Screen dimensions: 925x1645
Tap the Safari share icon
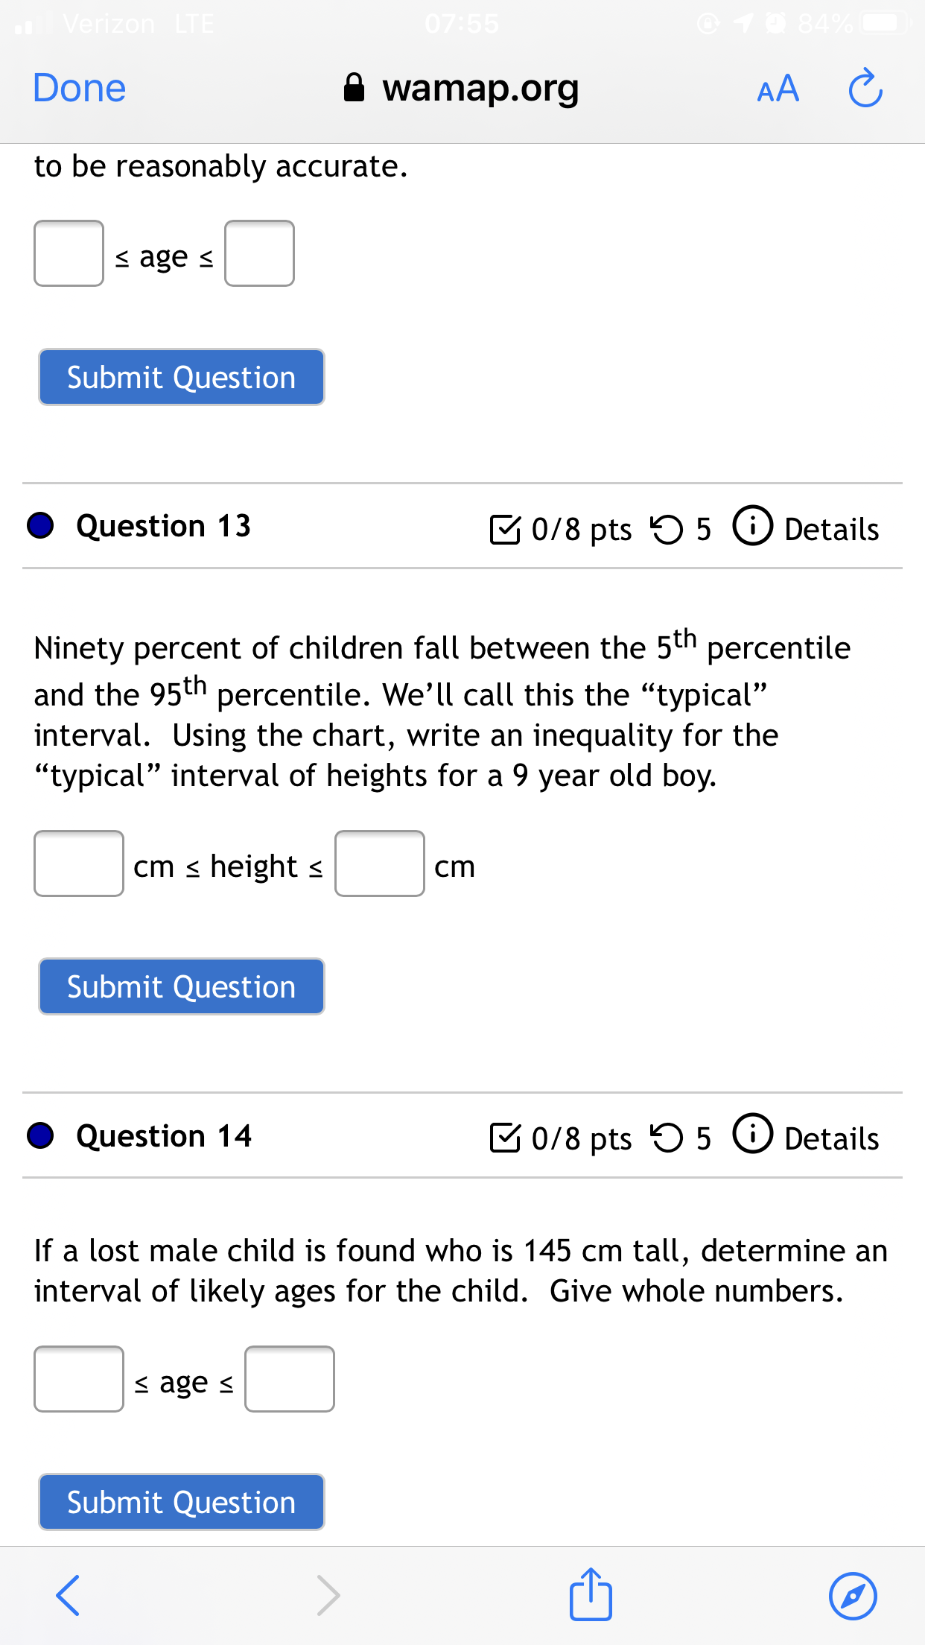(x=591, y=1594)
